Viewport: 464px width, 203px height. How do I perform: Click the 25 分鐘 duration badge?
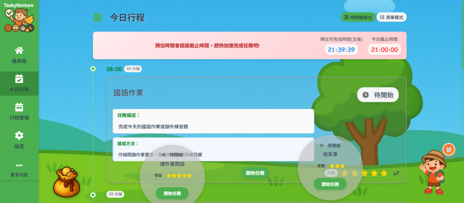pos(116,194)
